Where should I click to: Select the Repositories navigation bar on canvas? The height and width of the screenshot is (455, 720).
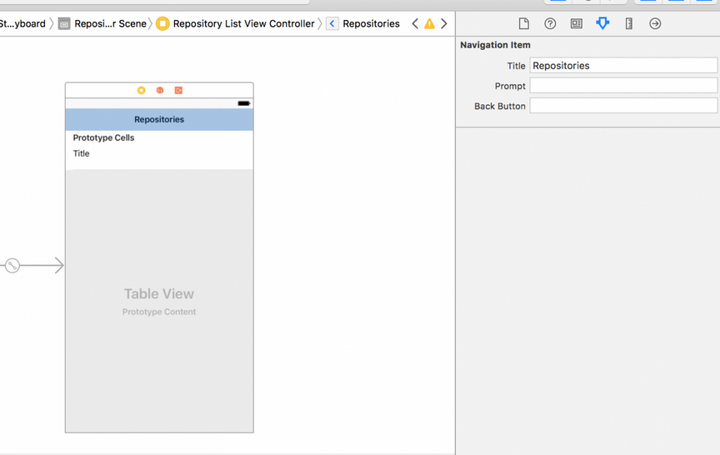point(159,119)
